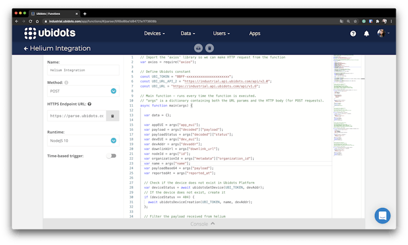Open Chrome three-dot menu
This screenshot has height=245, width=408.
click(x=391, y=22)
